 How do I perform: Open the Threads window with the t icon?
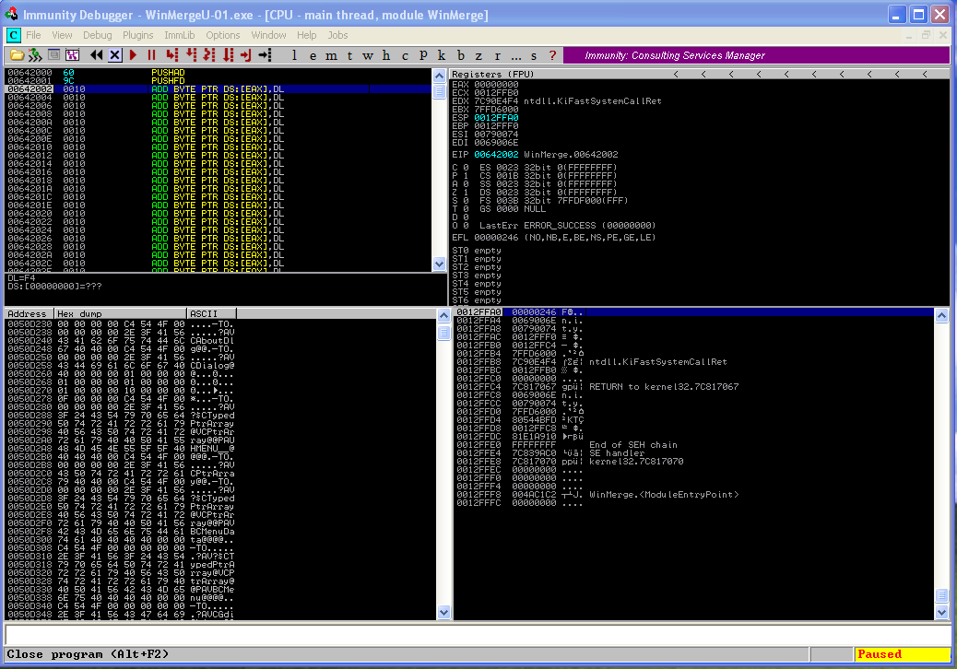[349, 55]
